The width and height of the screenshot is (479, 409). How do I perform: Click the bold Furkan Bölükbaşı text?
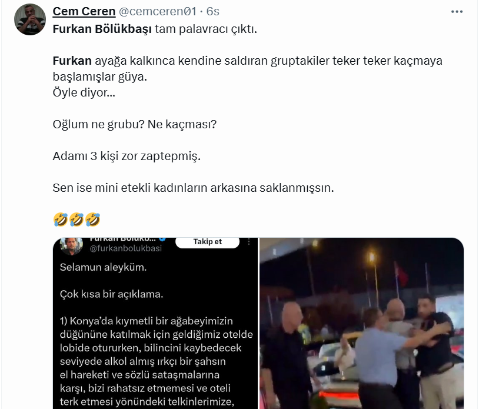[102, 29]
